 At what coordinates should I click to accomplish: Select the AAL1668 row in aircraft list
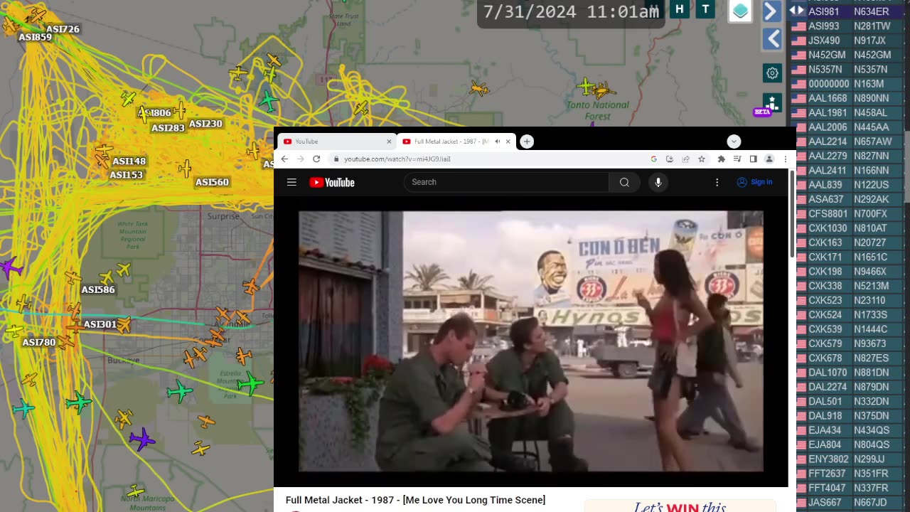[x=847, y=98]
